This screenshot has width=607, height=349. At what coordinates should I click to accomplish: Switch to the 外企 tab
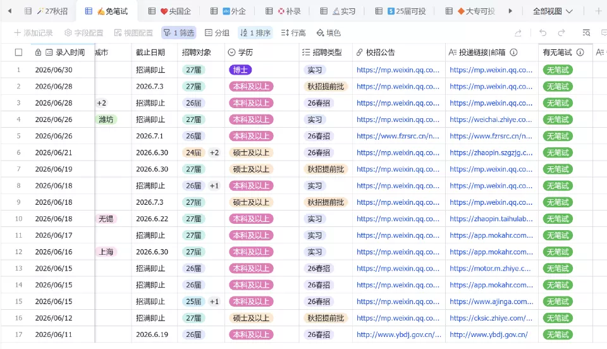(x=228, y=11)
